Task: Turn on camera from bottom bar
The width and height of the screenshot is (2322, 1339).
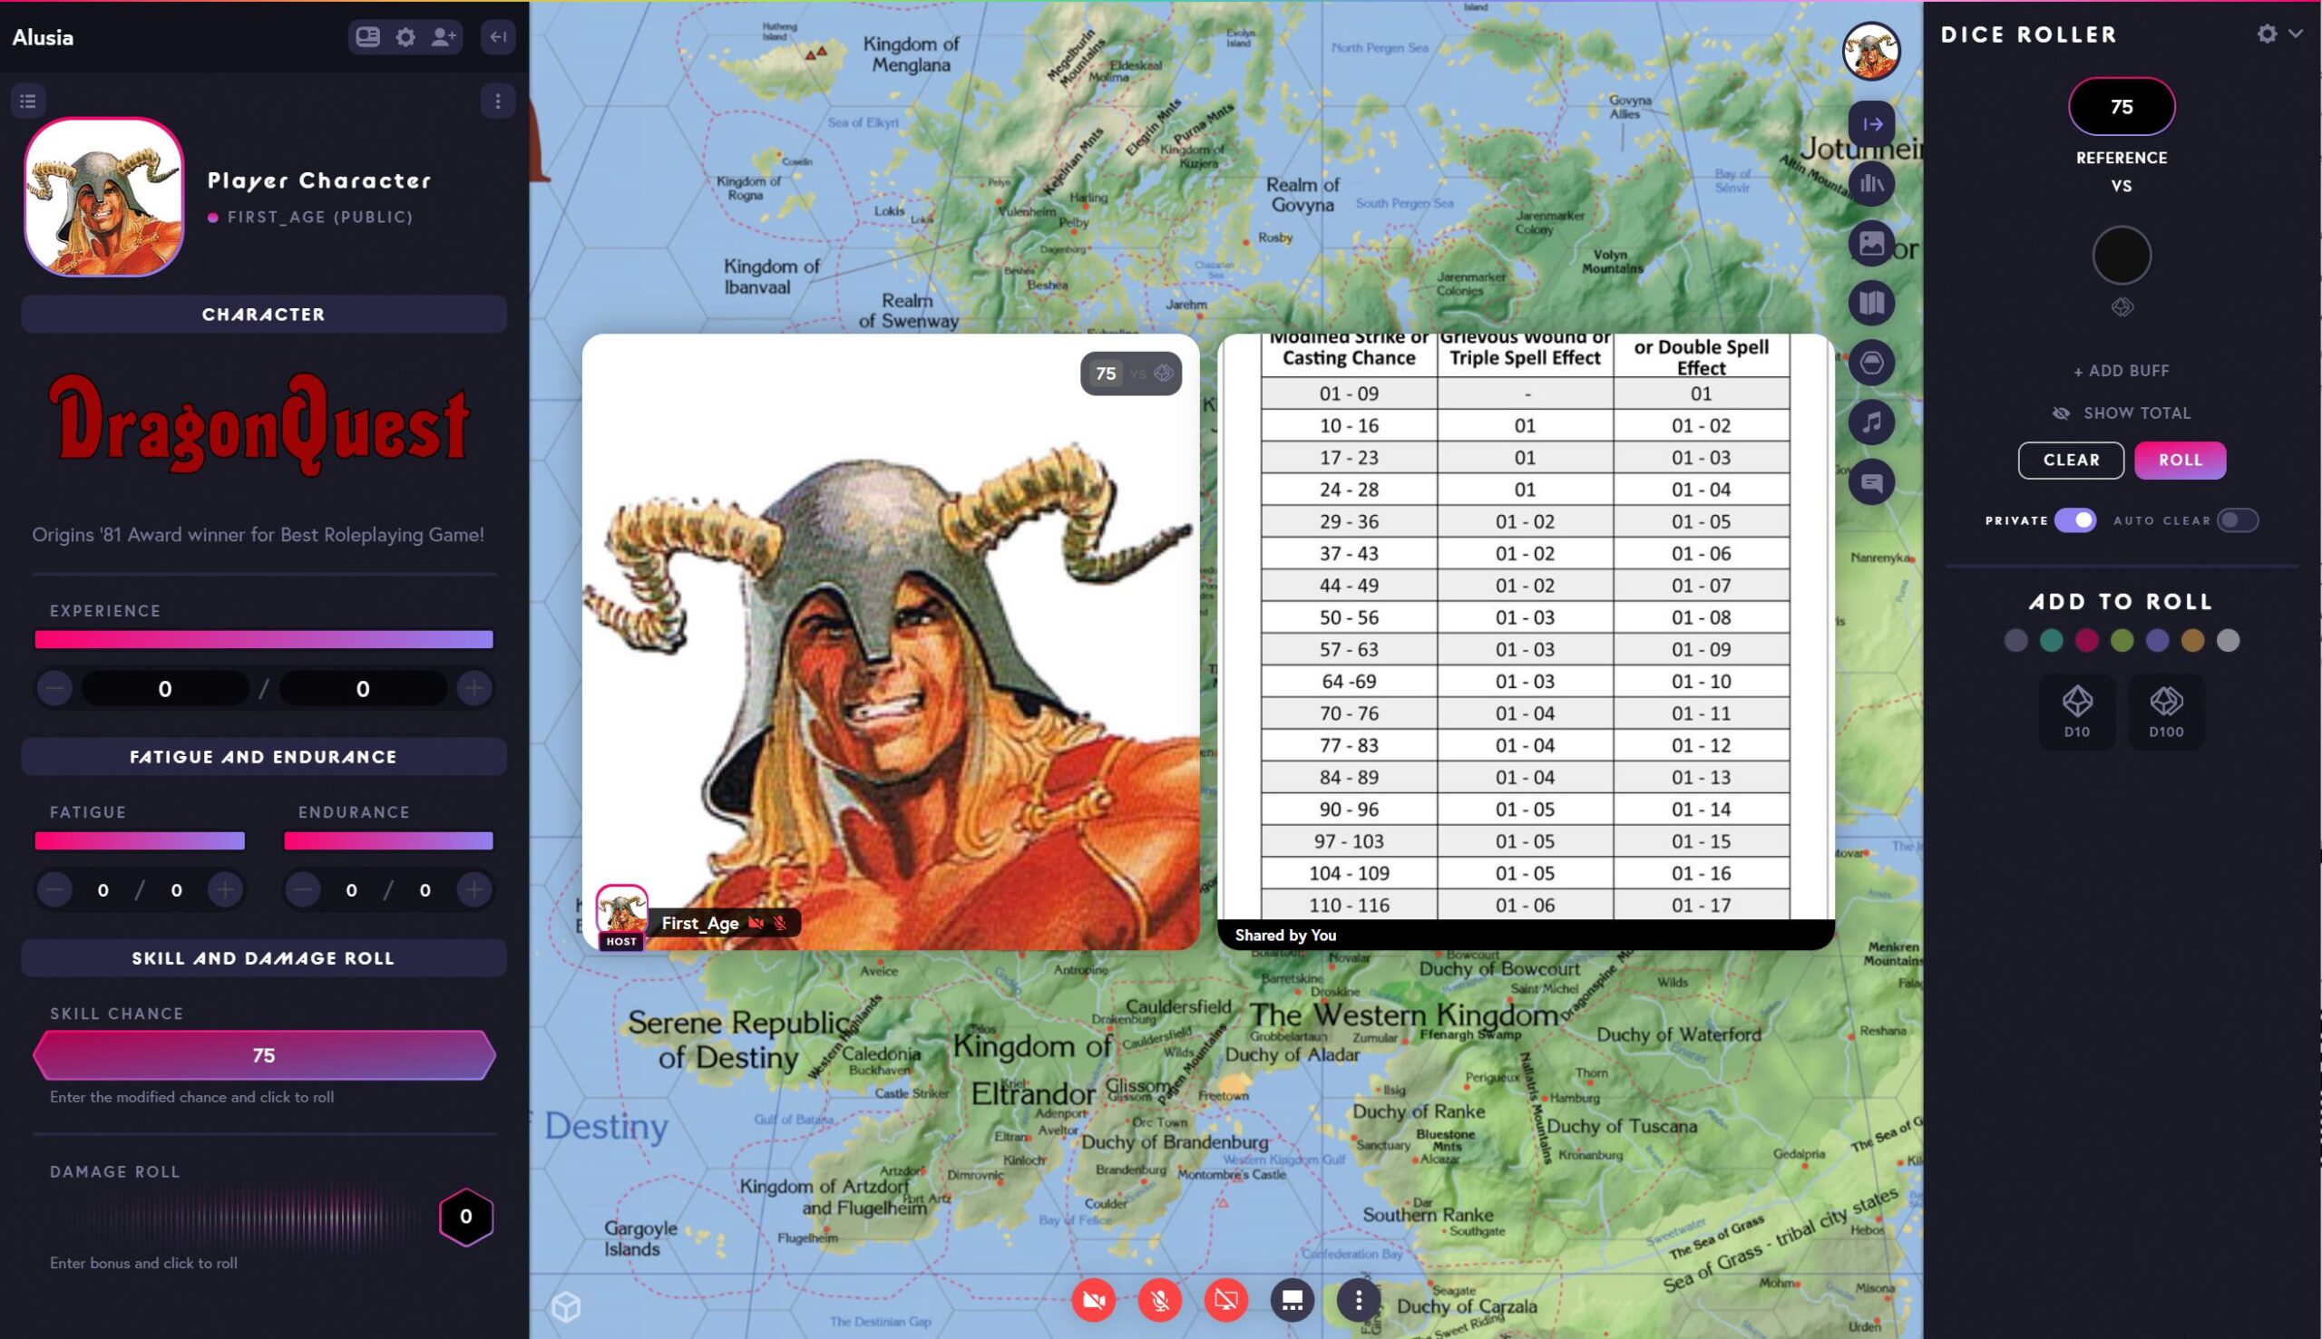Action: [1093, 1299]
